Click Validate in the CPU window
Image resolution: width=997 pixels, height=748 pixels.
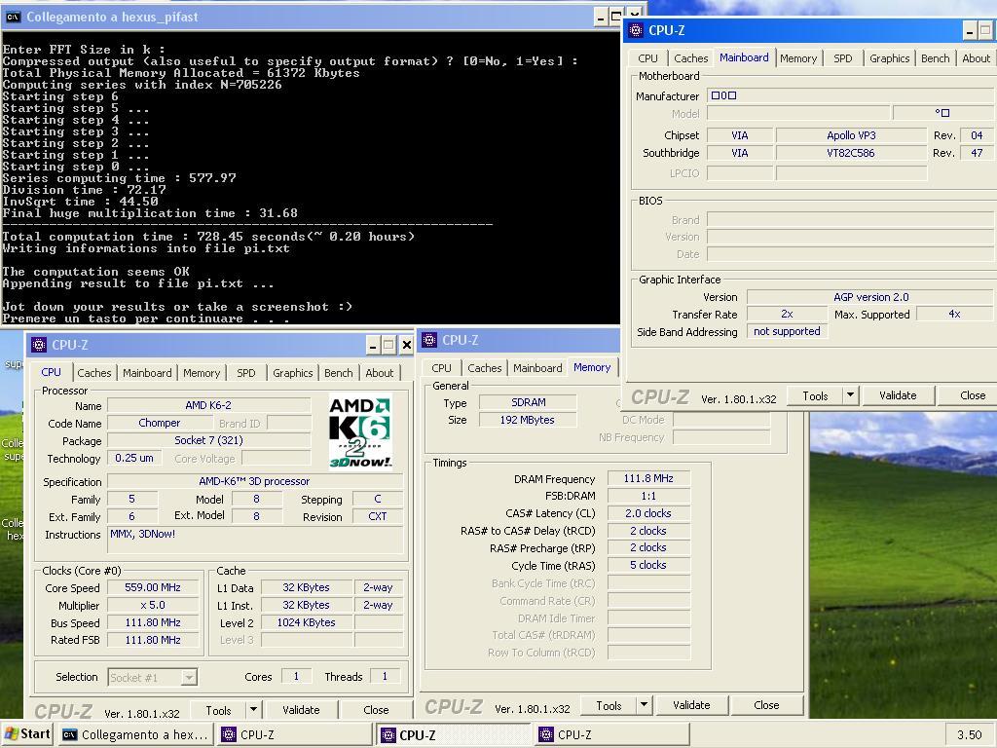tap(301, 710)
